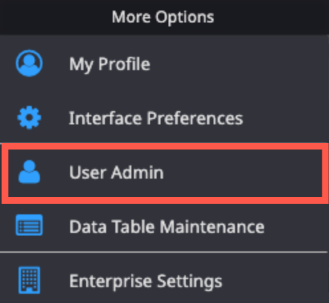Click the dark title bar beside More Options
329x303 pixels.
coord(272,17)
